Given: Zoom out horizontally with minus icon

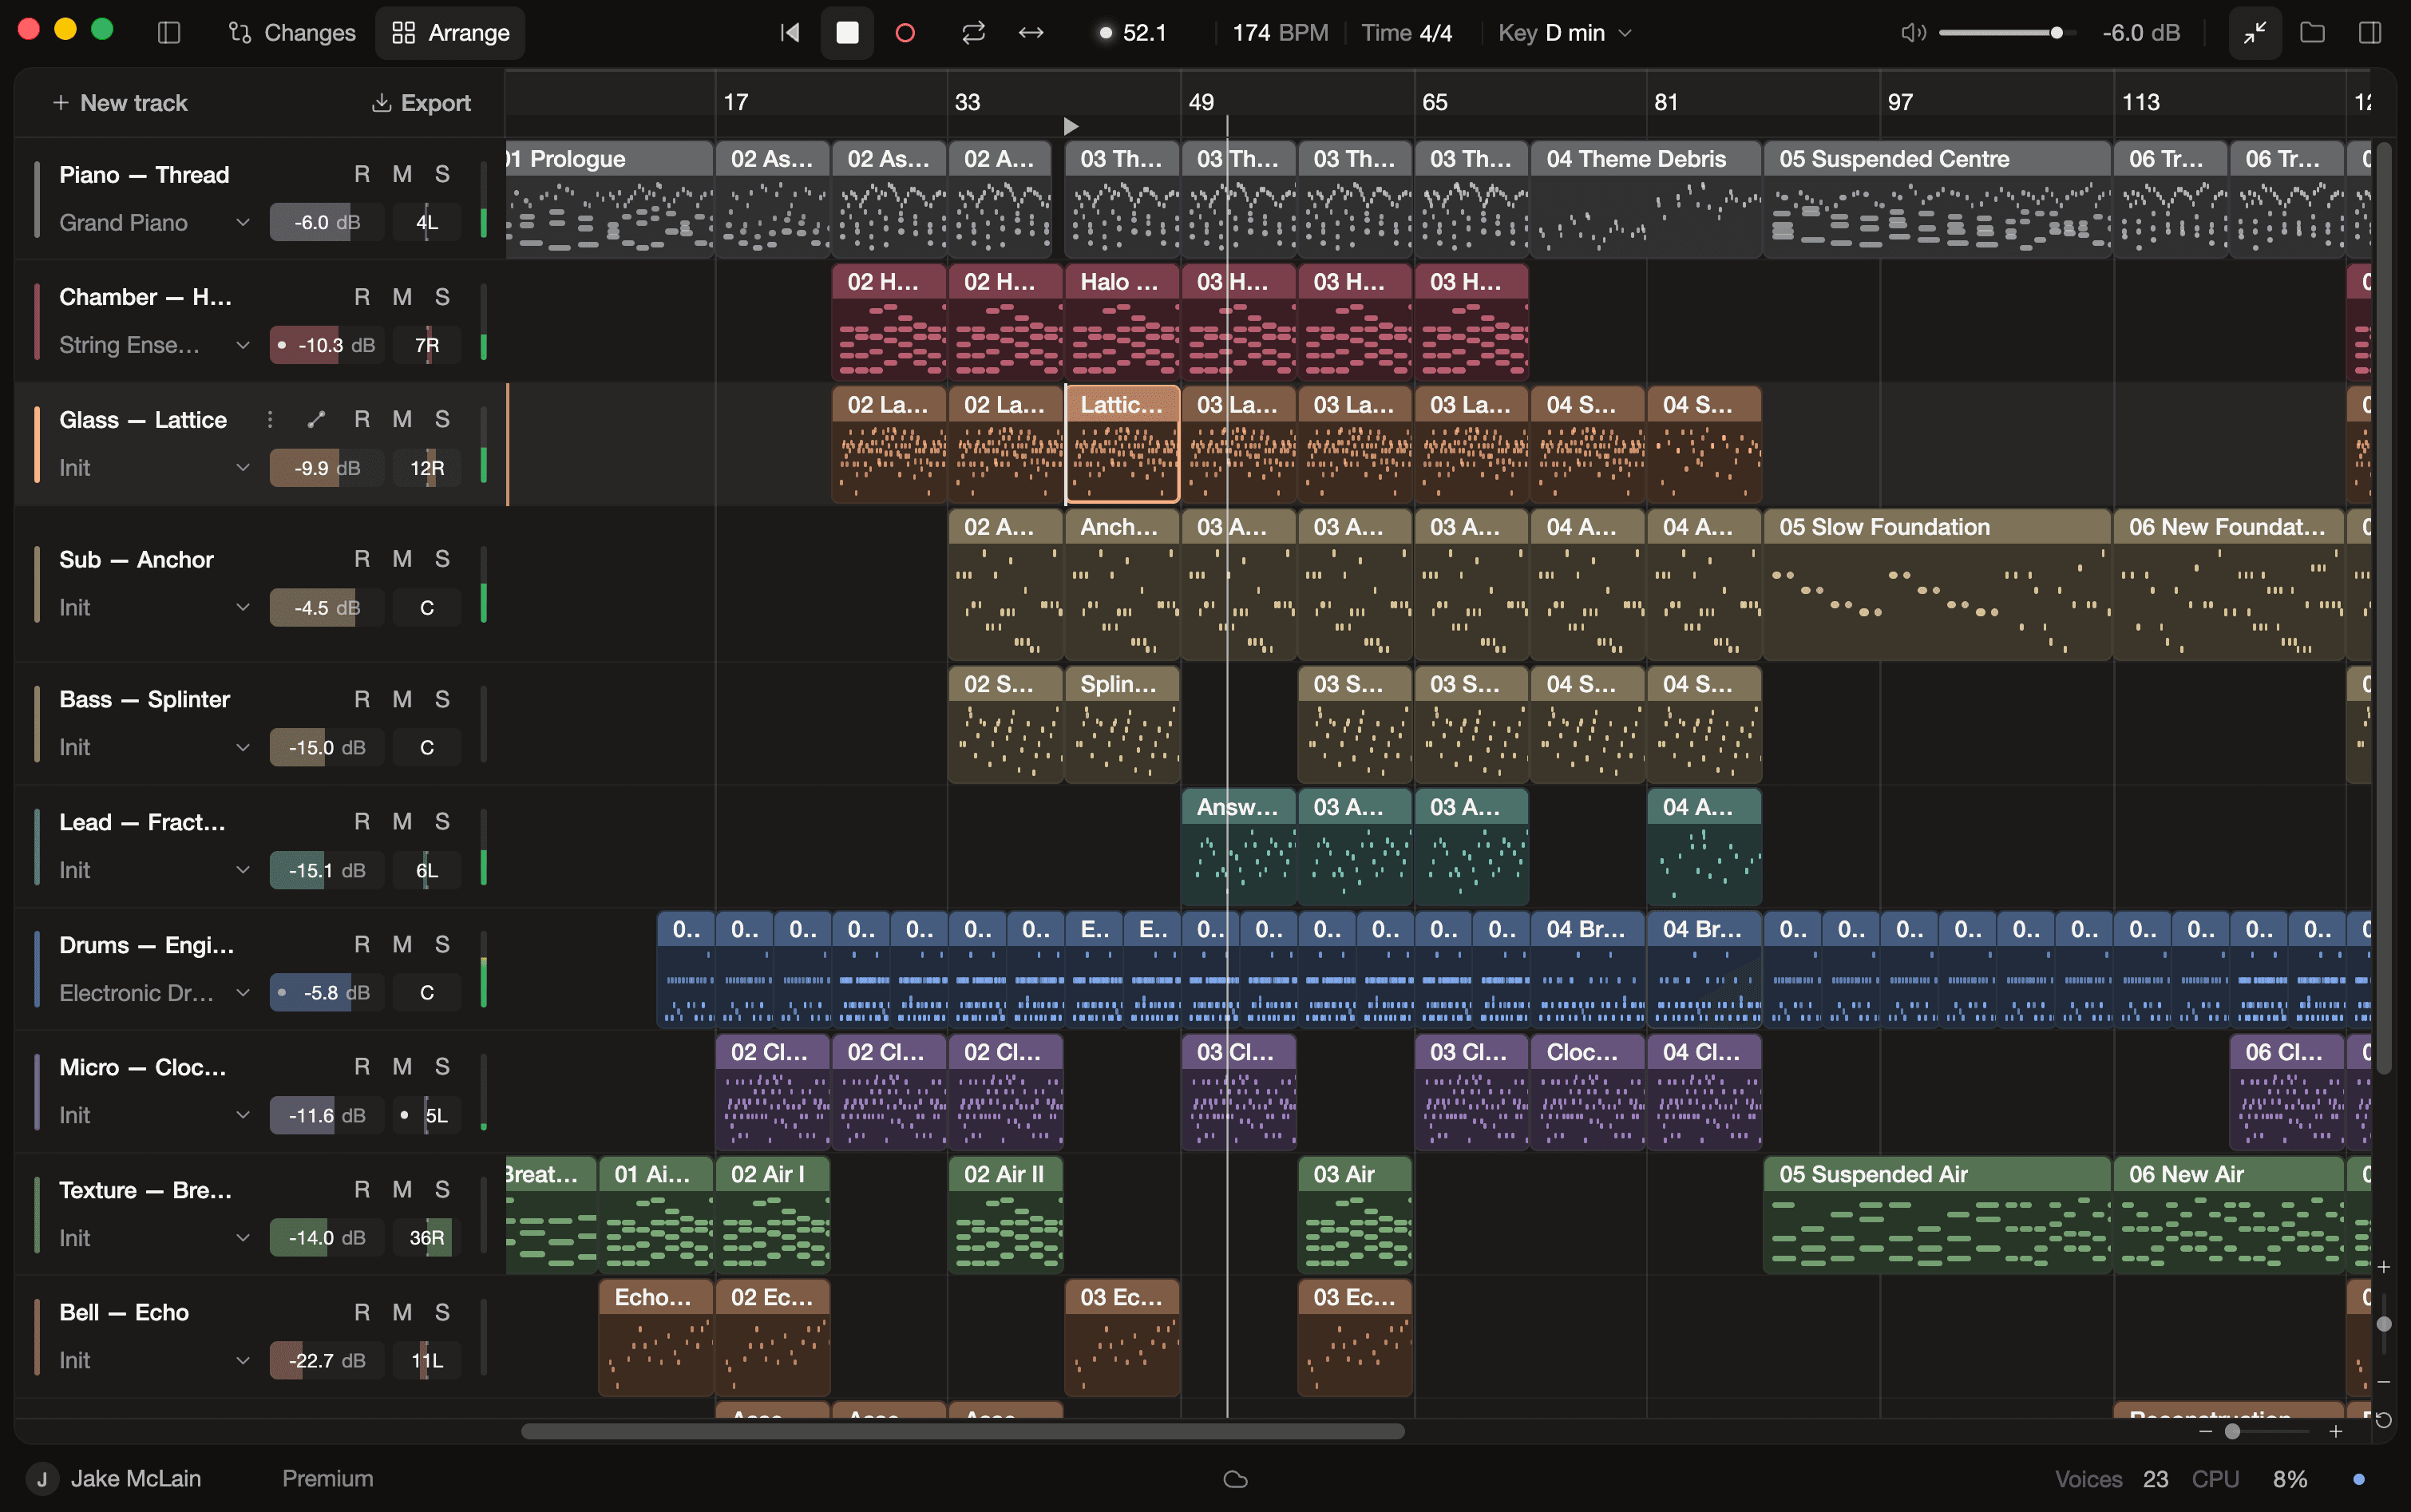Looking at the screenshot, I should (x=2205, y=1432).
